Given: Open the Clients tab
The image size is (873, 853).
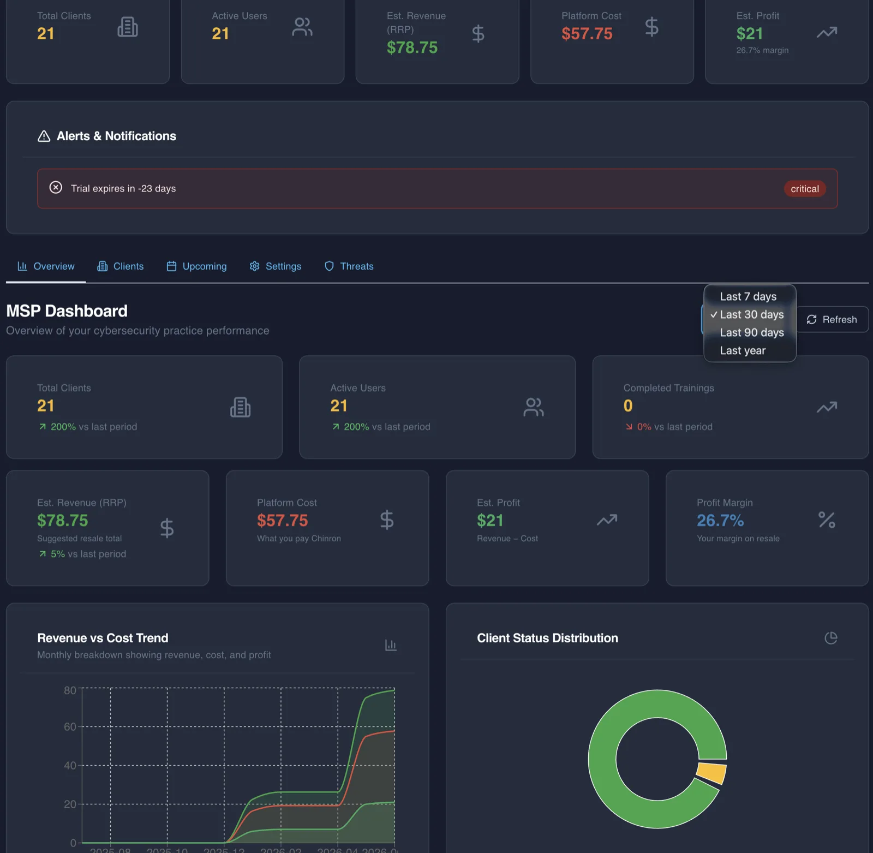Looking at the screenshot, I should coord(121,266).
